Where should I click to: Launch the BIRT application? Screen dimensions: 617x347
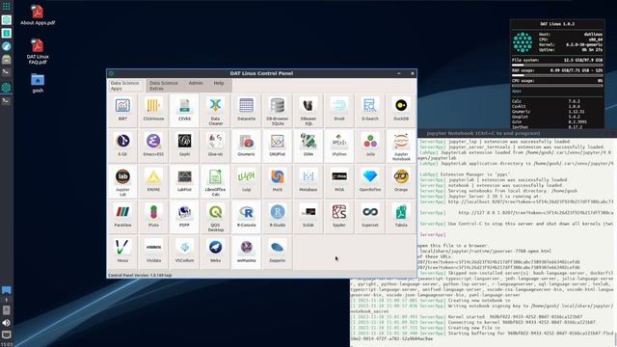pos(122,110)
